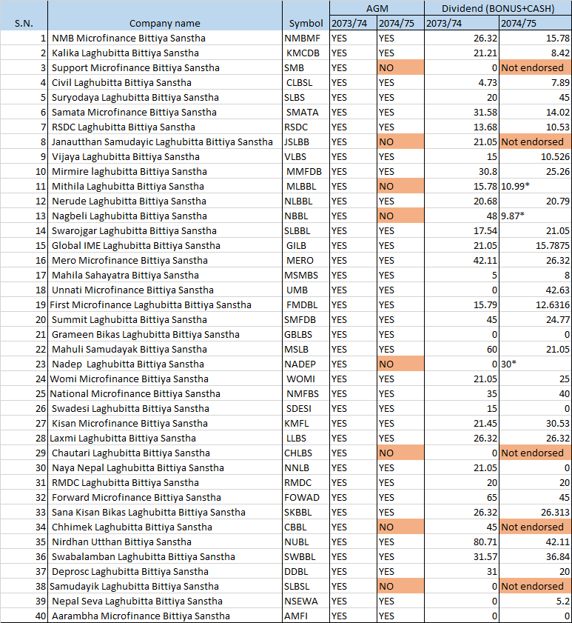The image size is (572, 623).
Task: Click value 65 in Forward Microfinance row
Action: [462, 498]
